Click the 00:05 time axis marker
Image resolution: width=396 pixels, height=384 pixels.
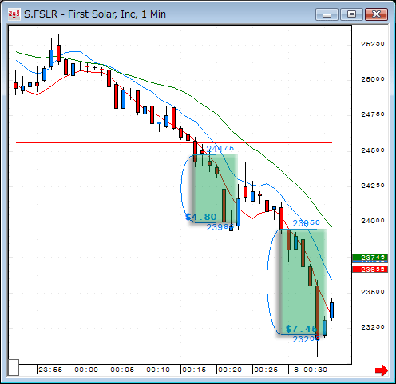tap(122, 370)
